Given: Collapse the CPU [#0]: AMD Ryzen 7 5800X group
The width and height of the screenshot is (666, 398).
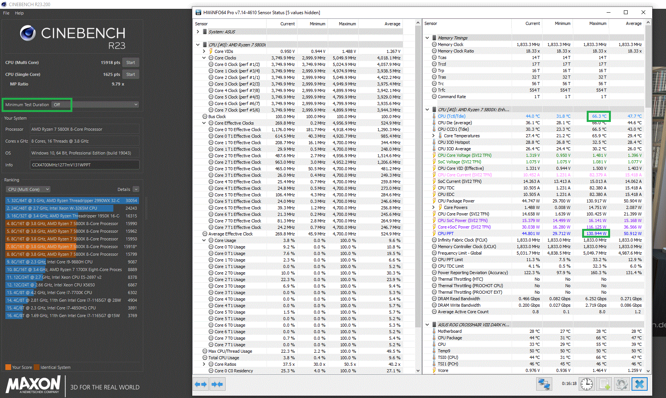Looking at the screenshot, I should coord(198,45).
